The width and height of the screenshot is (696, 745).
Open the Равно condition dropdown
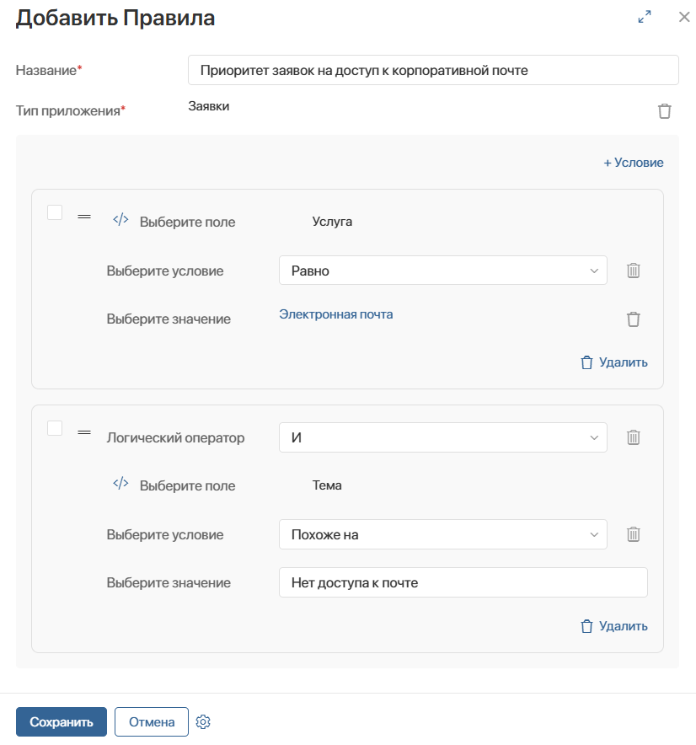click(442, 271)
